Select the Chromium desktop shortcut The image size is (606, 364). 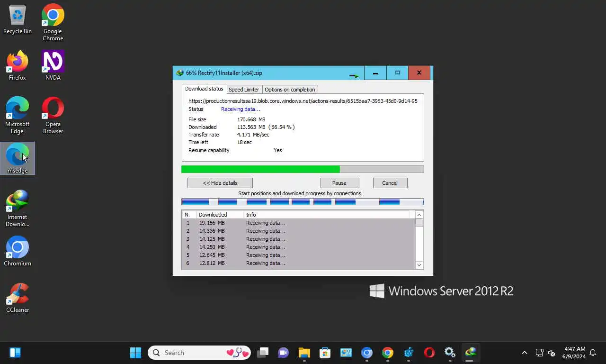point(18,251)
